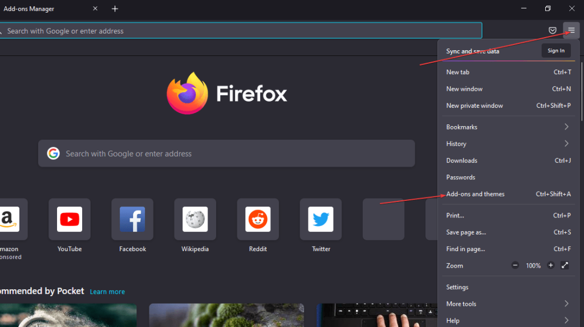Zoom out with the minus button
584x327 pixels.
click(515, 265)
